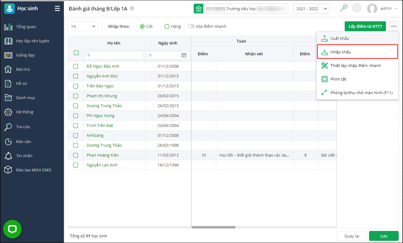Click the comment cell "Học tốt – Biết giải..."
403x243 pixels.
(254, 155)
